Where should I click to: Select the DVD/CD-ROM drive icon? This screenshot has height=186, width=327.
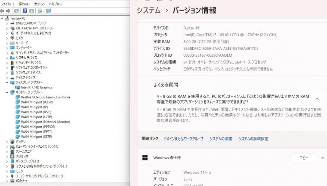pyautogui.click(x=12, y=23)
